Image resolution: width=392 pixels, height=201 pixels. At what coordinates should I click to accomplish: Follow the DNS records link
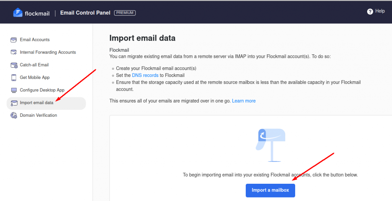pyautogui.click(x=145, y=75)
